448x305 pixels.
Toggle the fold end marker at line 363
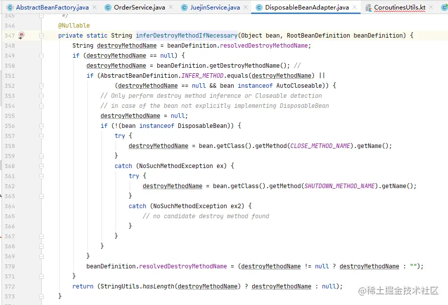tap(41, 196)
